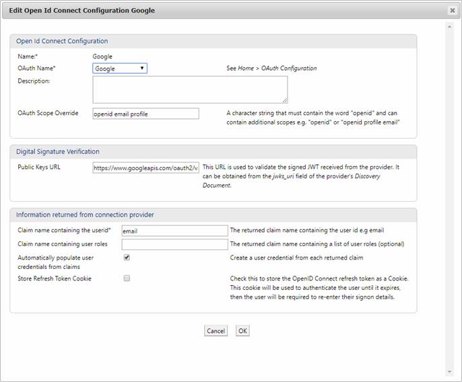Focus the OAuth Scope Override field

[145, 114]
